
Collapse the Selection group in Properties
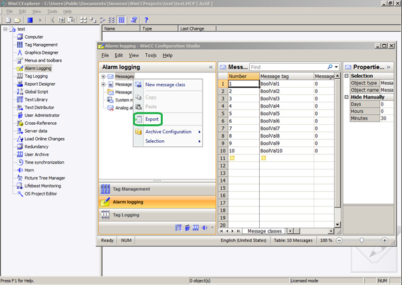tap(346, 76)
